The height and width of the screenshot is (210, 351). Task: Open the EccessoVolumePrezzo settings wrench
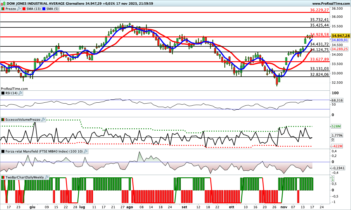point(43,120)
